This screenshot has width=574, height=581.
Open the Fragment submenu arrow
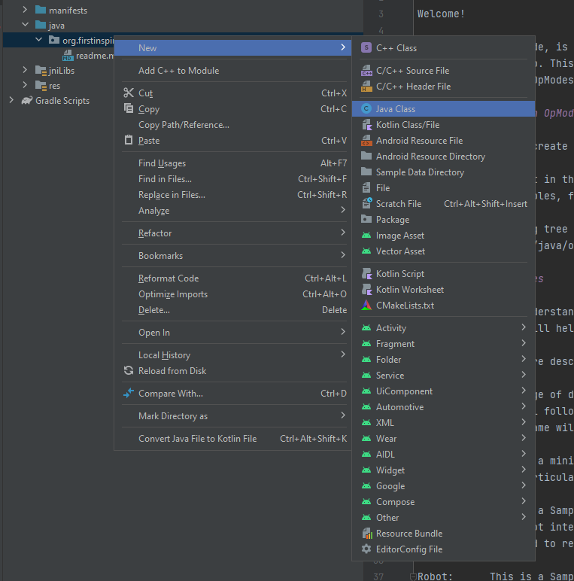coord(524,343)
